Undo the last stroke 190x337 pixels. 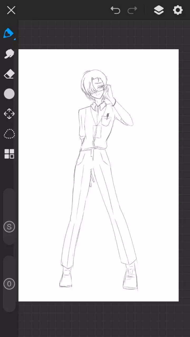(x=115, y=10)
